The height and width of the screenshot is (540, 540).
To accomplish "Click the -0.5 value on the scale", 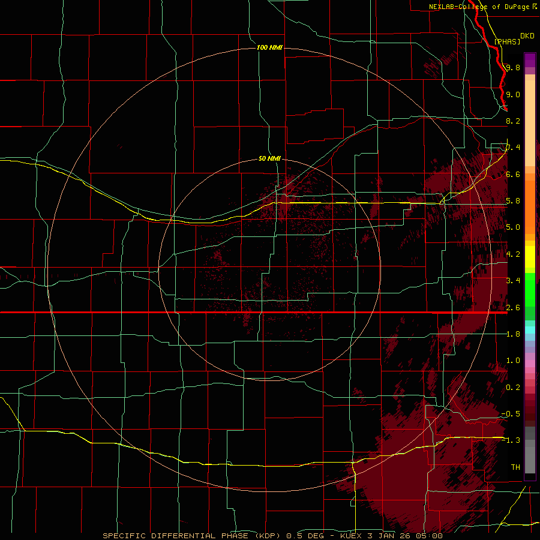I will click(x=511, y=414).
